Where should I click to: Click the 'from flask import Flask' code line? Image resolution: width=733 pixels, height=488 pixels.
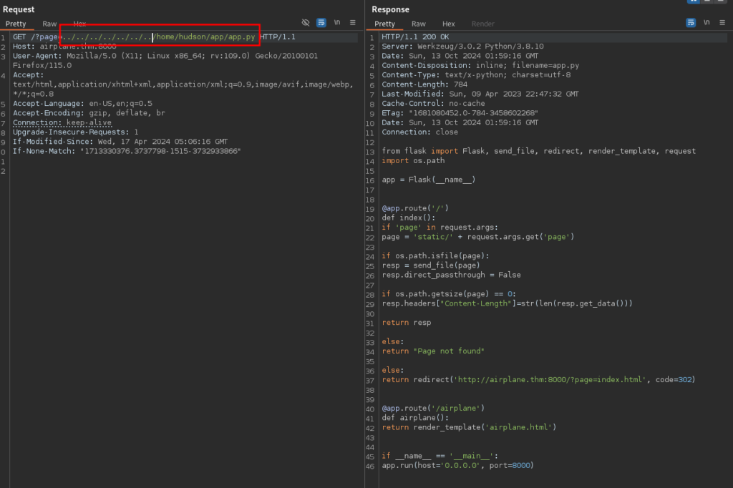538,151
